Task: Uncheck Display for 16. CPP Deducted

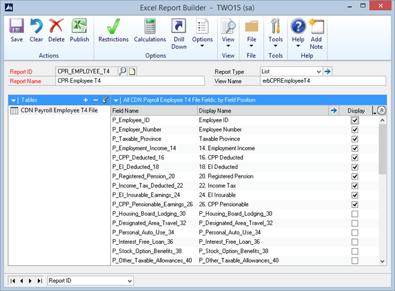Action: tap(354, 158)
